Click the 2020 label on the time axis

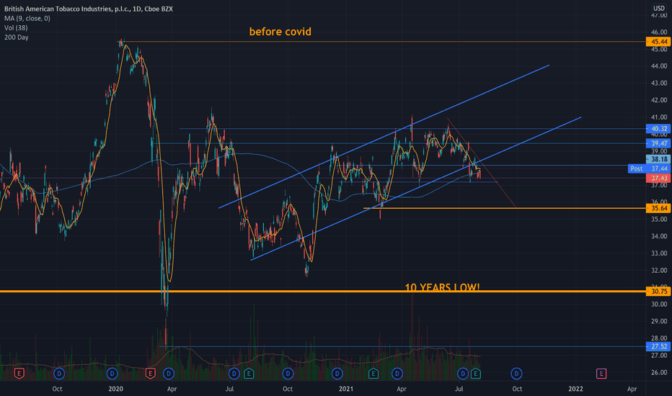(x=115, y=389)
